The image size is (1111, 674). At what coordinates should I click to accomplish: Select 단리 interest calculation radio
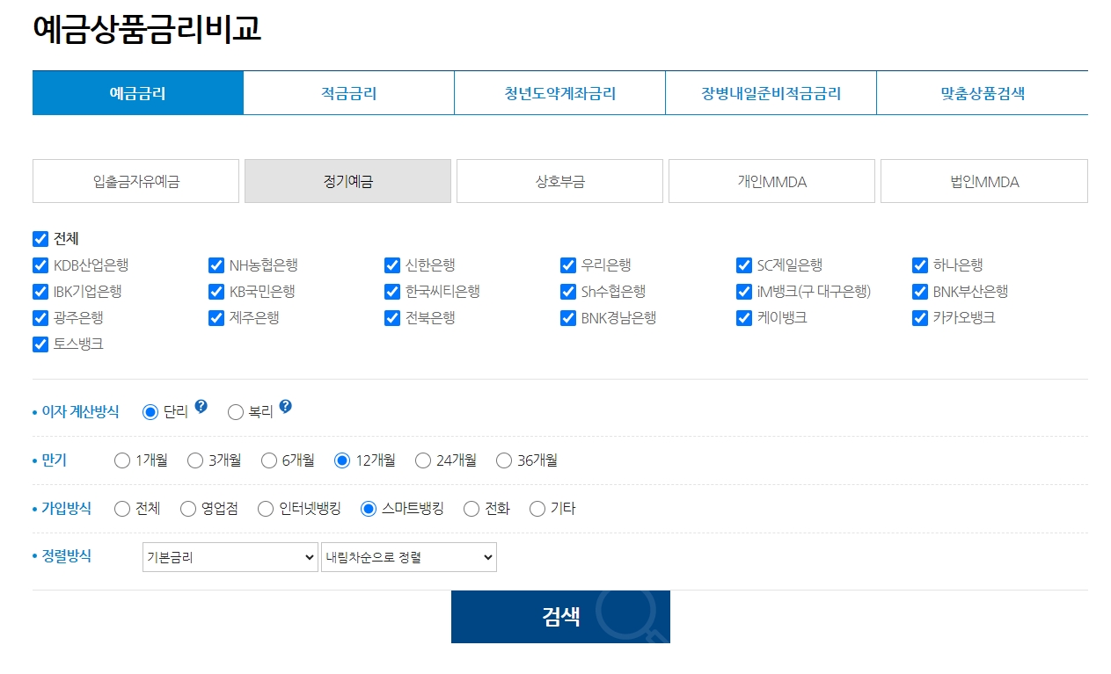point(150,412)
